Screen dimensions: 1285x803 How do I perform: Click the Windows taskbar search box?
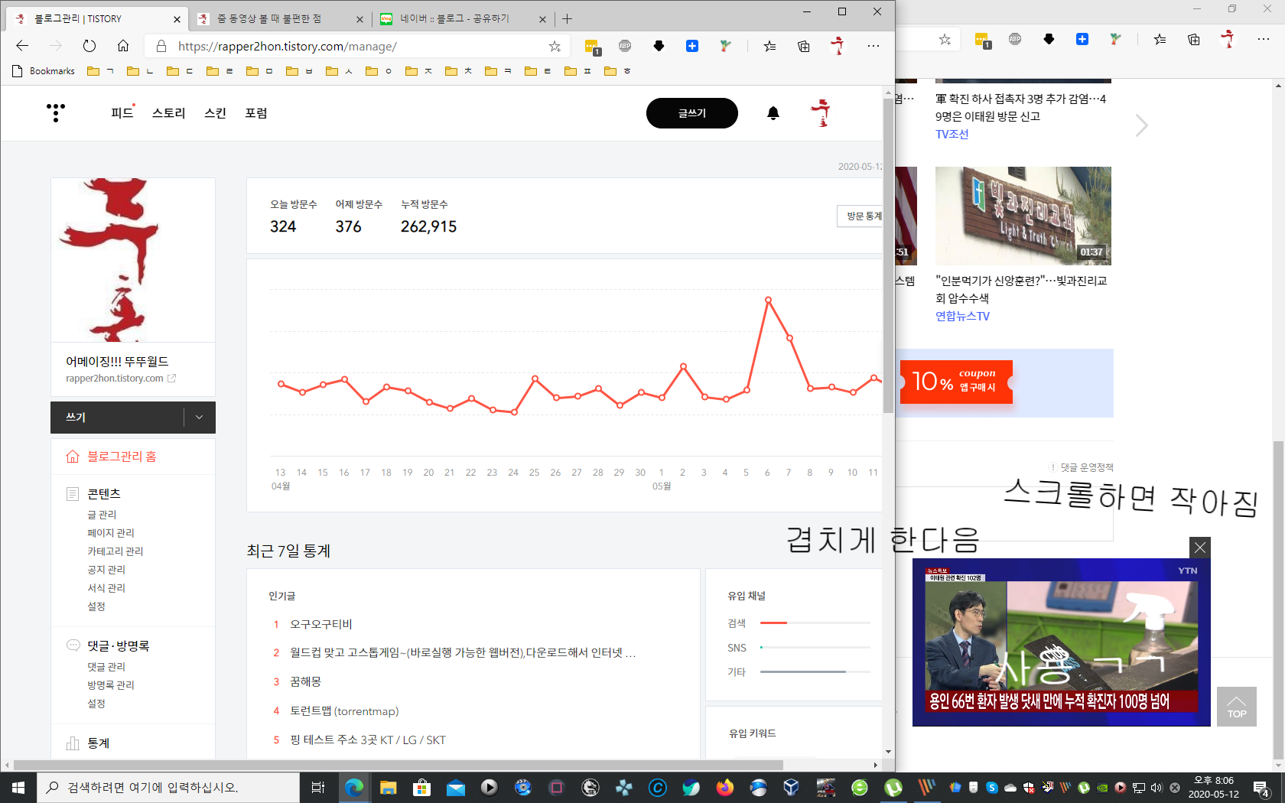(x=168, y=787)
